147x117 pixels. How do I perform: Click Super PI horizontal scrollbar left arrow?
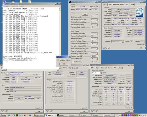tap(4, 70)
